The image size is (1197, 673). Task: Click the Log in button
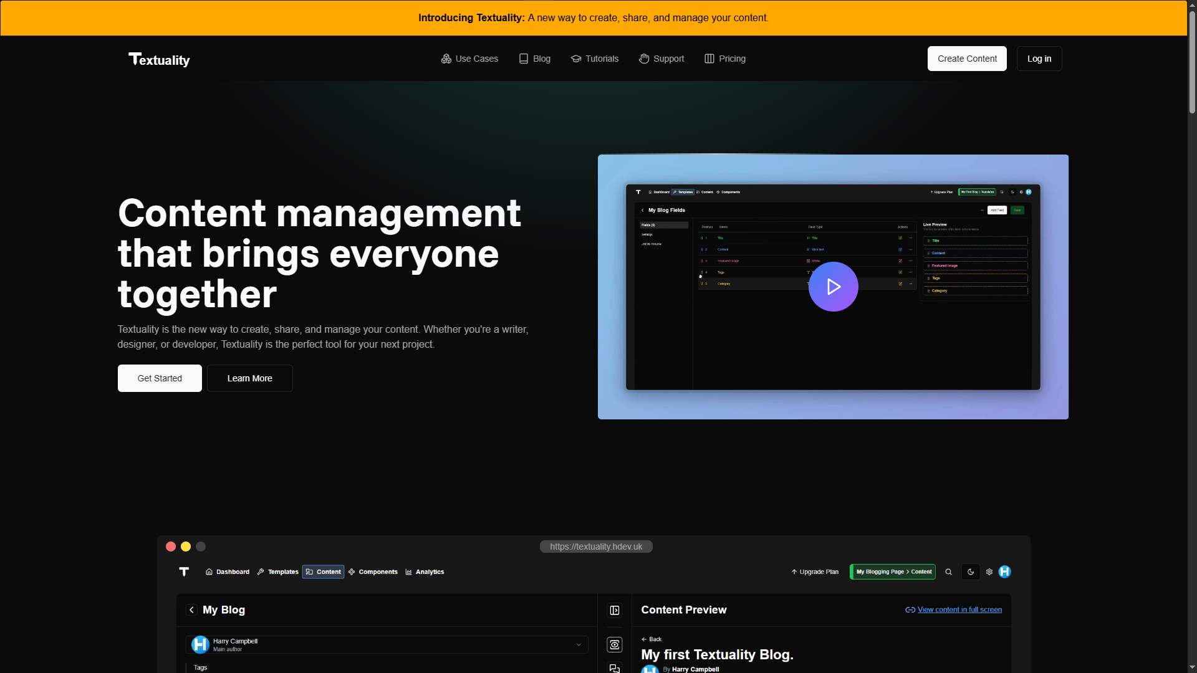pos(1039,59)
